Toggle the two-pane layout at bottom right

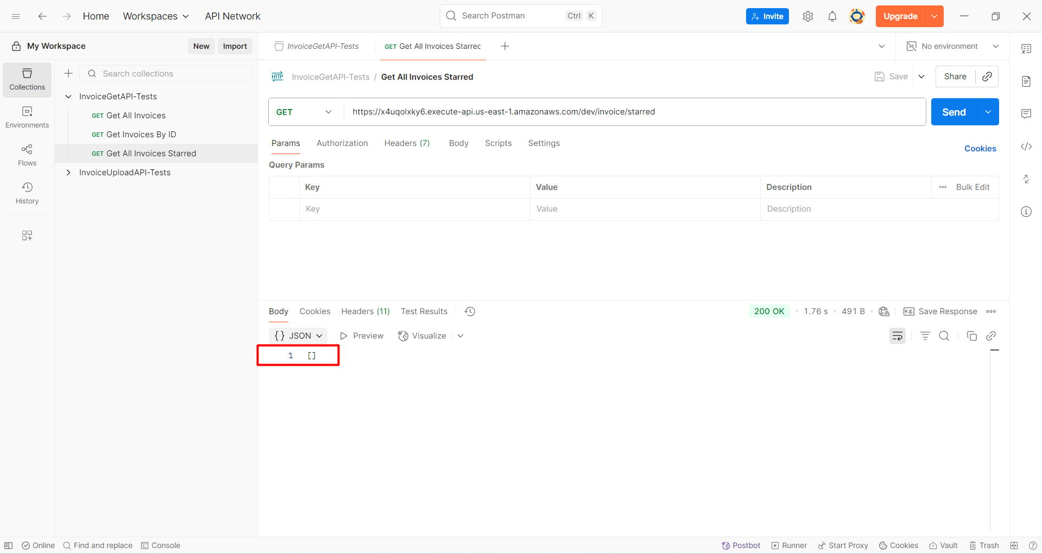tap(1014, 545)
